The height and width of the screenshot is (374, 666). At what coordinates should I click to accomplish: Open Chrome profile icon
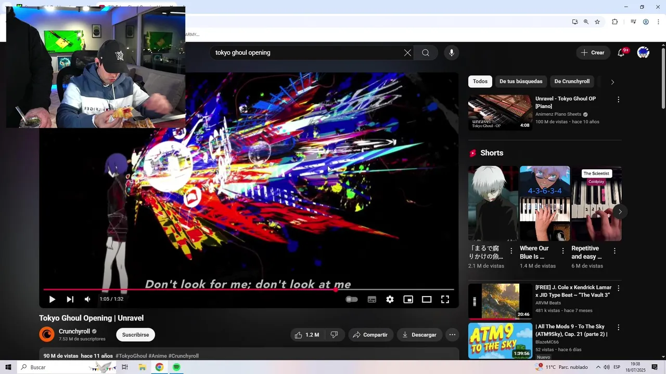click(x=646, y=22)
